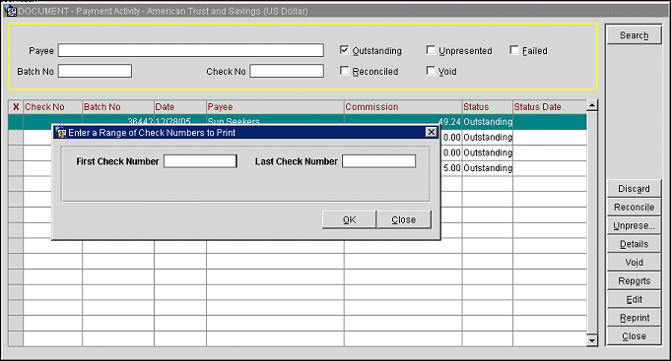Viewport: 671px width, 361px height.
Task: Open Reports from the side buttons
Action: pyautogui.click(x=634, y=280)
